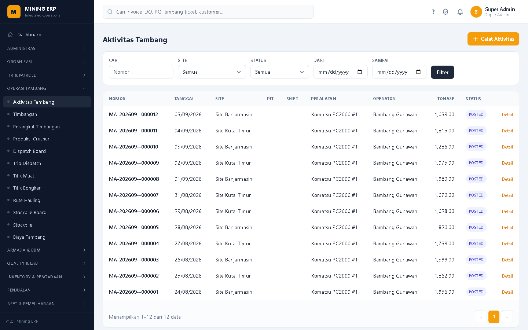Click the shield security icon
Screen dimensions: 528x330
pyautogui.click(x=445, y=12)
